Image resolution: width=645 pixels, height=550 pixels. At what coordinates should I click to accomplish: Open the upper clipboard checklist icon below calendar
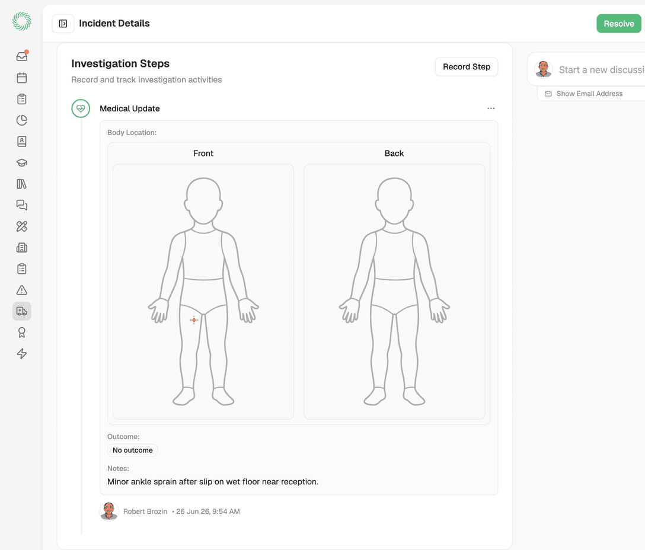pyautogui.click(x=22, y=99)
